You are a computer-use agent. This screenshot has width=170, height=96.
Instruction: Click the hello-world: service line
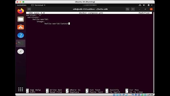41,19
